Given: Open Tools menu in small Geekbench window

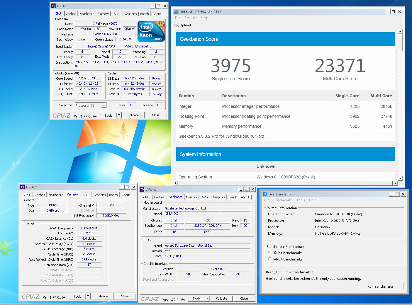Looking at the screenshot, I should (x=301, y=200).
